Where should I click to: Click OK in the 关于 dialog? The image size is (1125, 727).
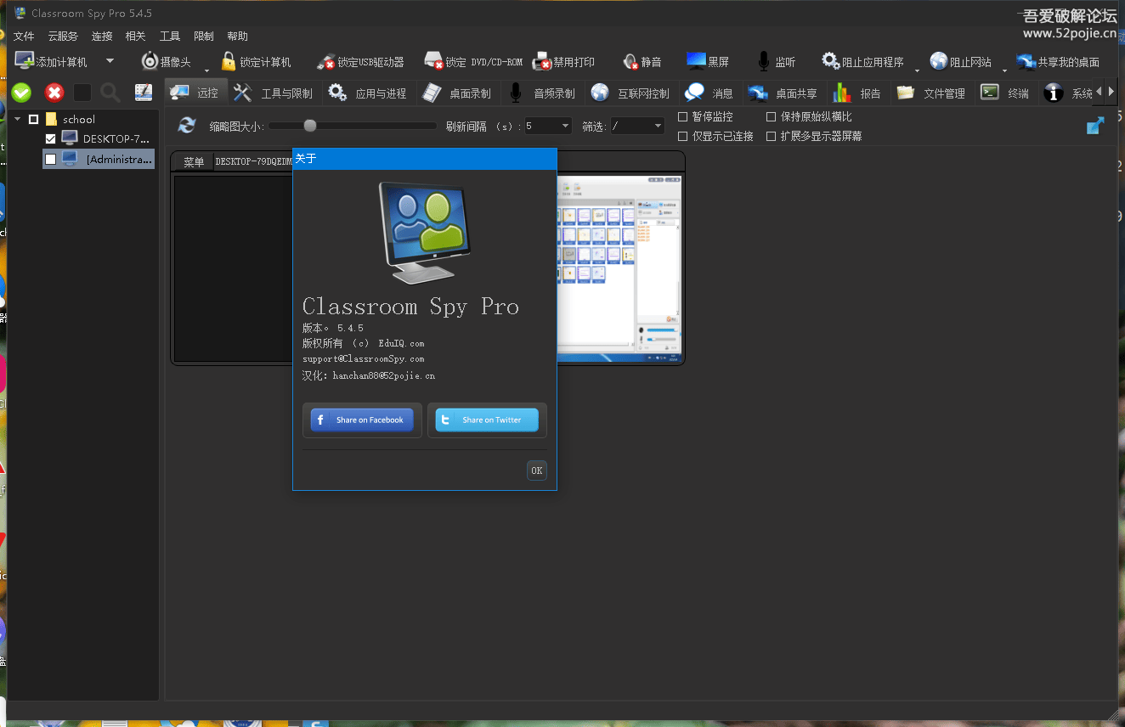537,471
